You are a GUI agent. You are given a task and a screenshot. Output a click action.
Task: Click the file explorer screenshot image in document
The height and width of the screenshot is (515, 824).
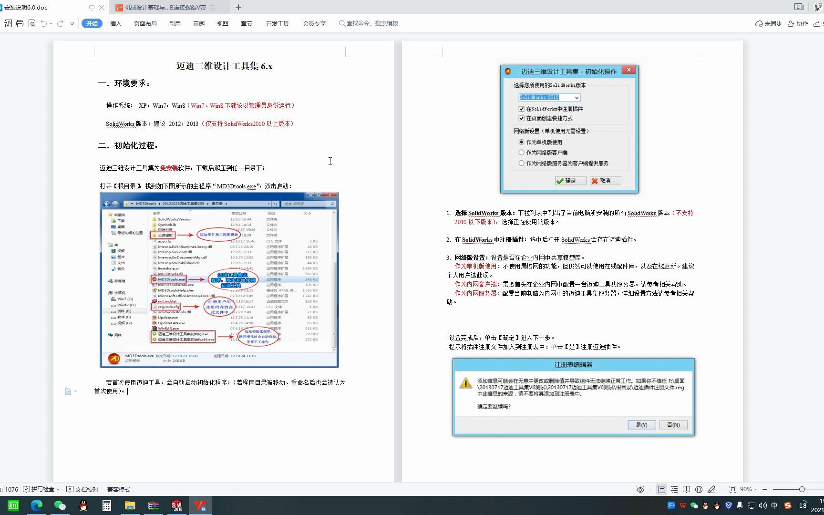[x=219, y=280]
